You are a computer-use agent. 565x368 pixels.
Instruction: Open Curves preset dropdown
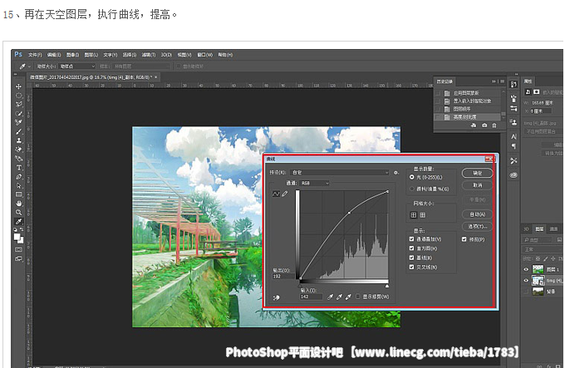(x=340, y=173)
